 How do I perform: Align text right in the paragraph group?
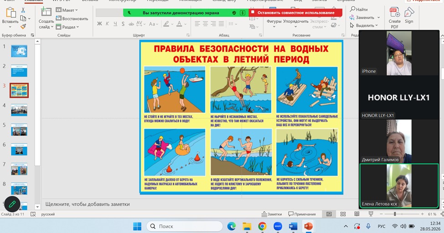coord(213,24)
